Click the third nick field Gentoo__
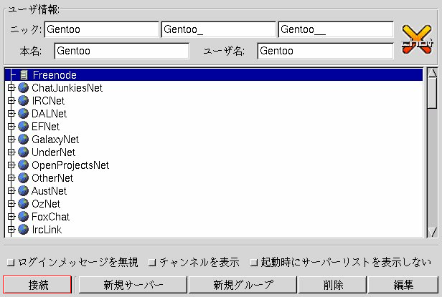Viewport: 442px width, 297px height. tap(336, 29)
